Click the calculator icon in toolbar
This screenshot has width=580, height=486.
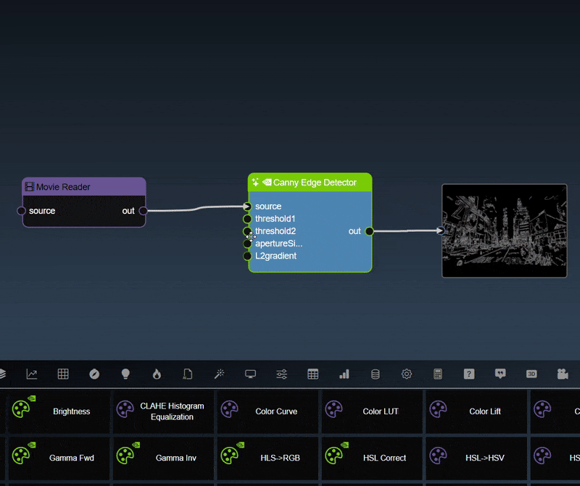(438, 374)
